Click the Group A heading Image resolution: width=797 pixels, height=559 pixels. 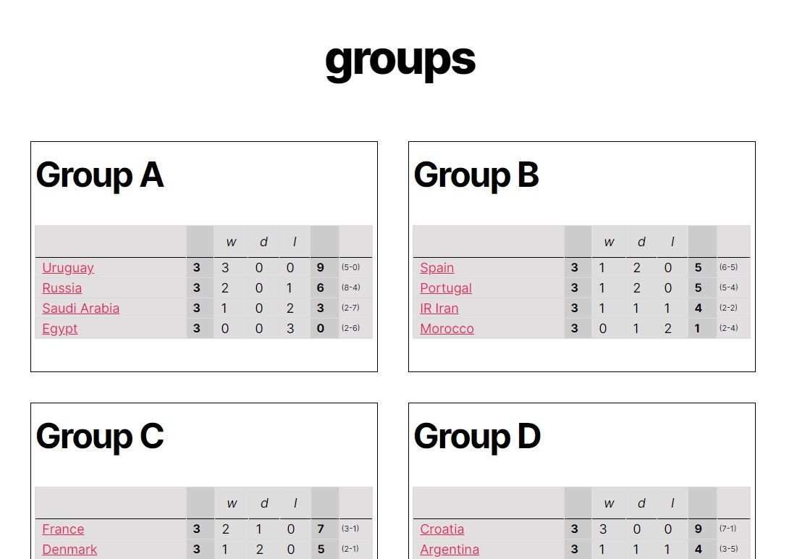tap(100, 175)
